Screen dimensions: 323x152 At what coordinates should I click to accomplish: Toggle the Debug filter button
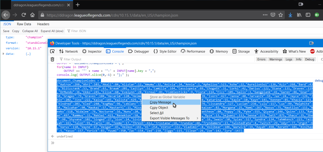(309, 59)
